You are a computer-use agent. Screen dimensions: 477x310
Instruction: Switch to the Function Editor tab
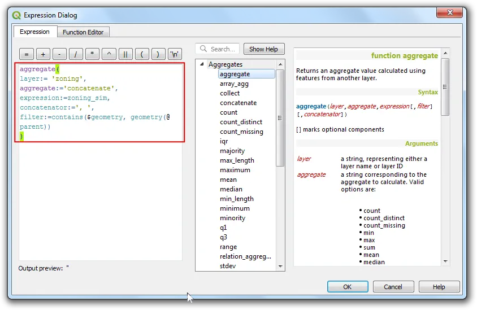tap(83, 32)
